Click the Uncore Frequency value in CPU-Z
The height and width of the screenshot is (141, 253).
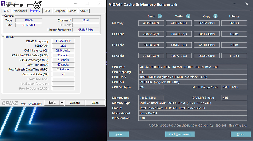[x=86, y=30]
